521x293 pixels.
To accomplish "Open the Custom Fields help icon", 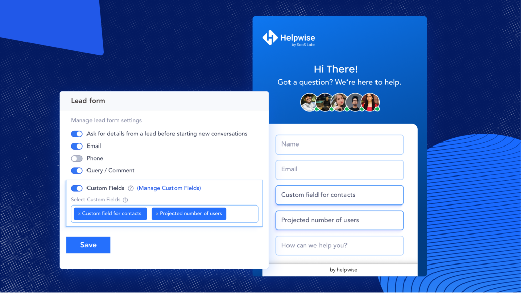I will (x=131, y=188).
